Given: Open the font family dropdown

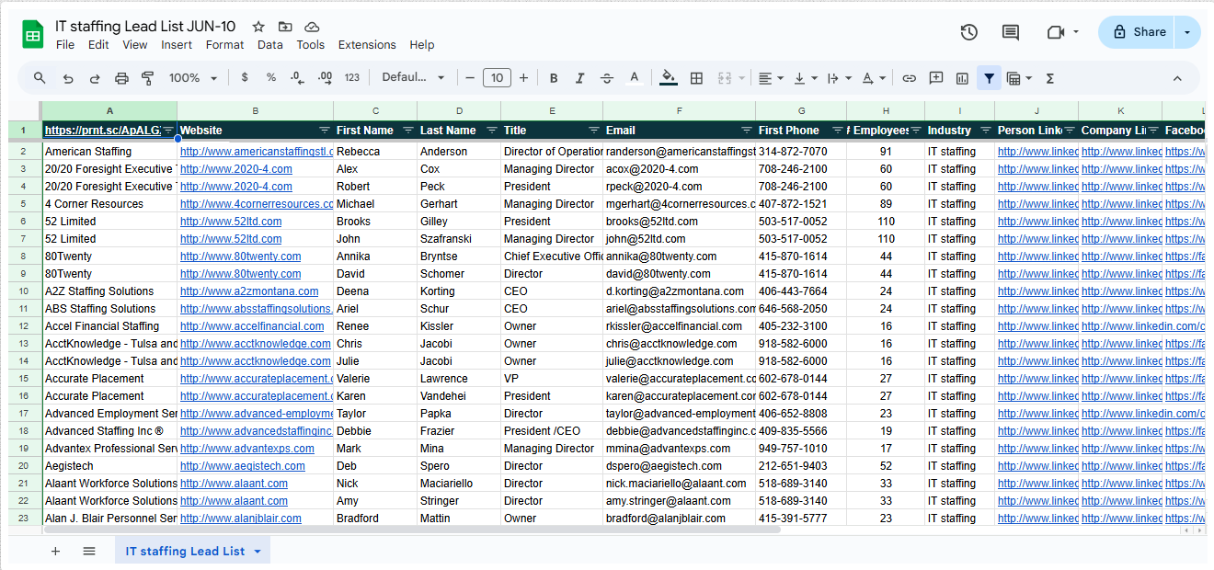Looking at the screenshot, I should click(x=413, y=78).
